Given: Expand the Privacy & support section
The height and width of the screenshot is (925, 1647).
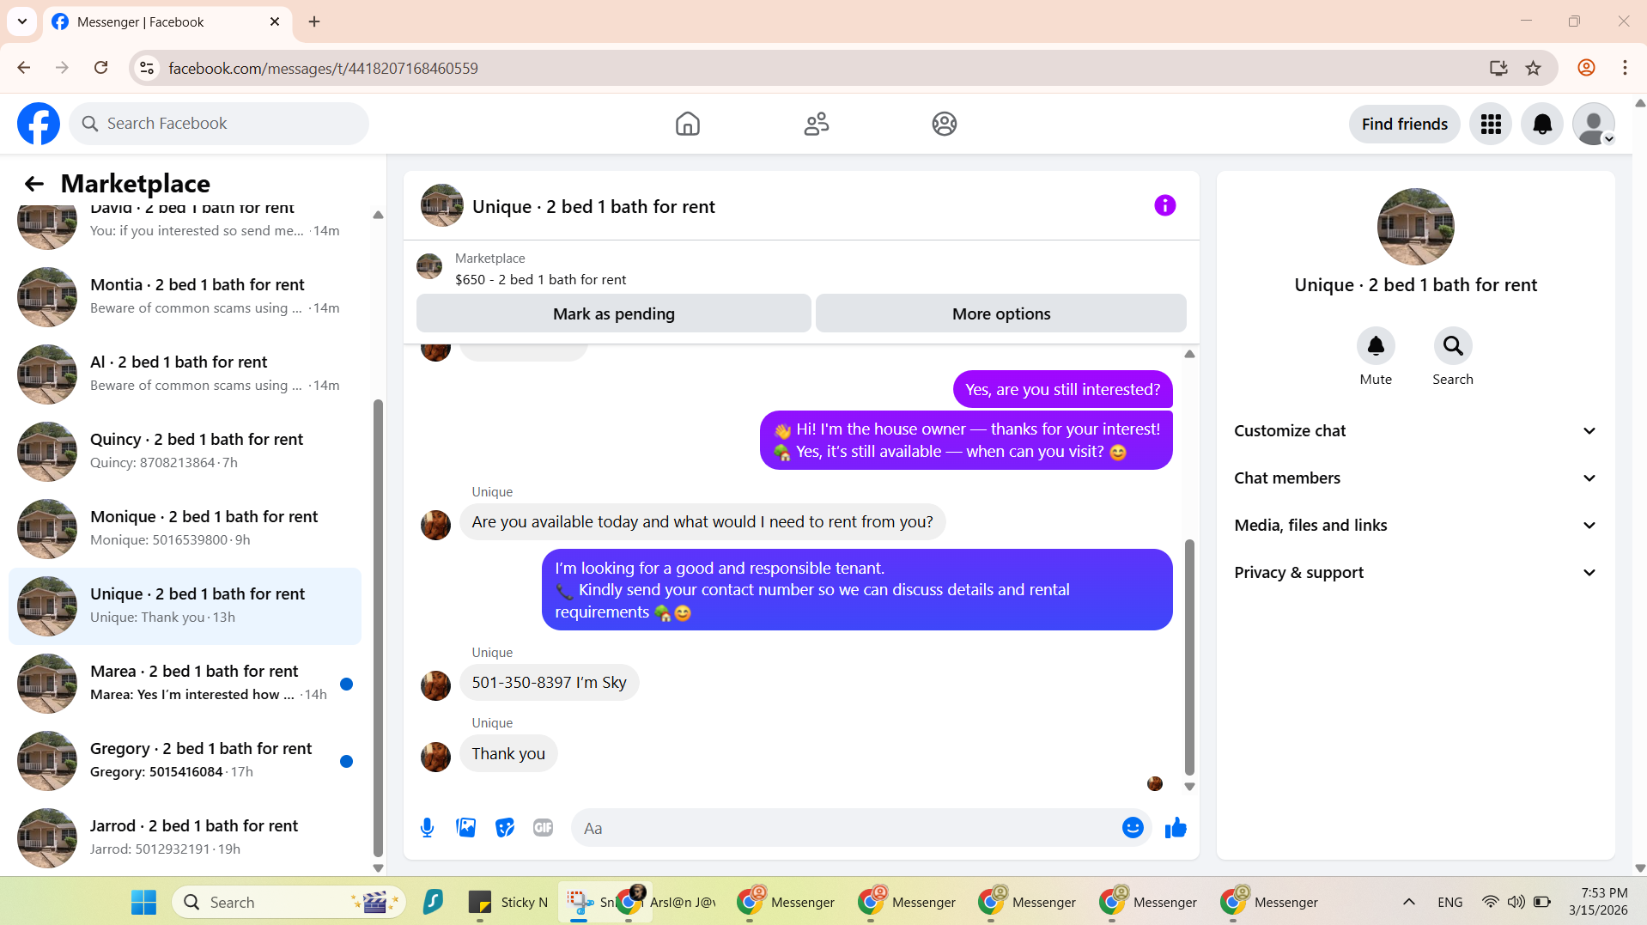Looking at the screenshot, I should pos(1415,573).
